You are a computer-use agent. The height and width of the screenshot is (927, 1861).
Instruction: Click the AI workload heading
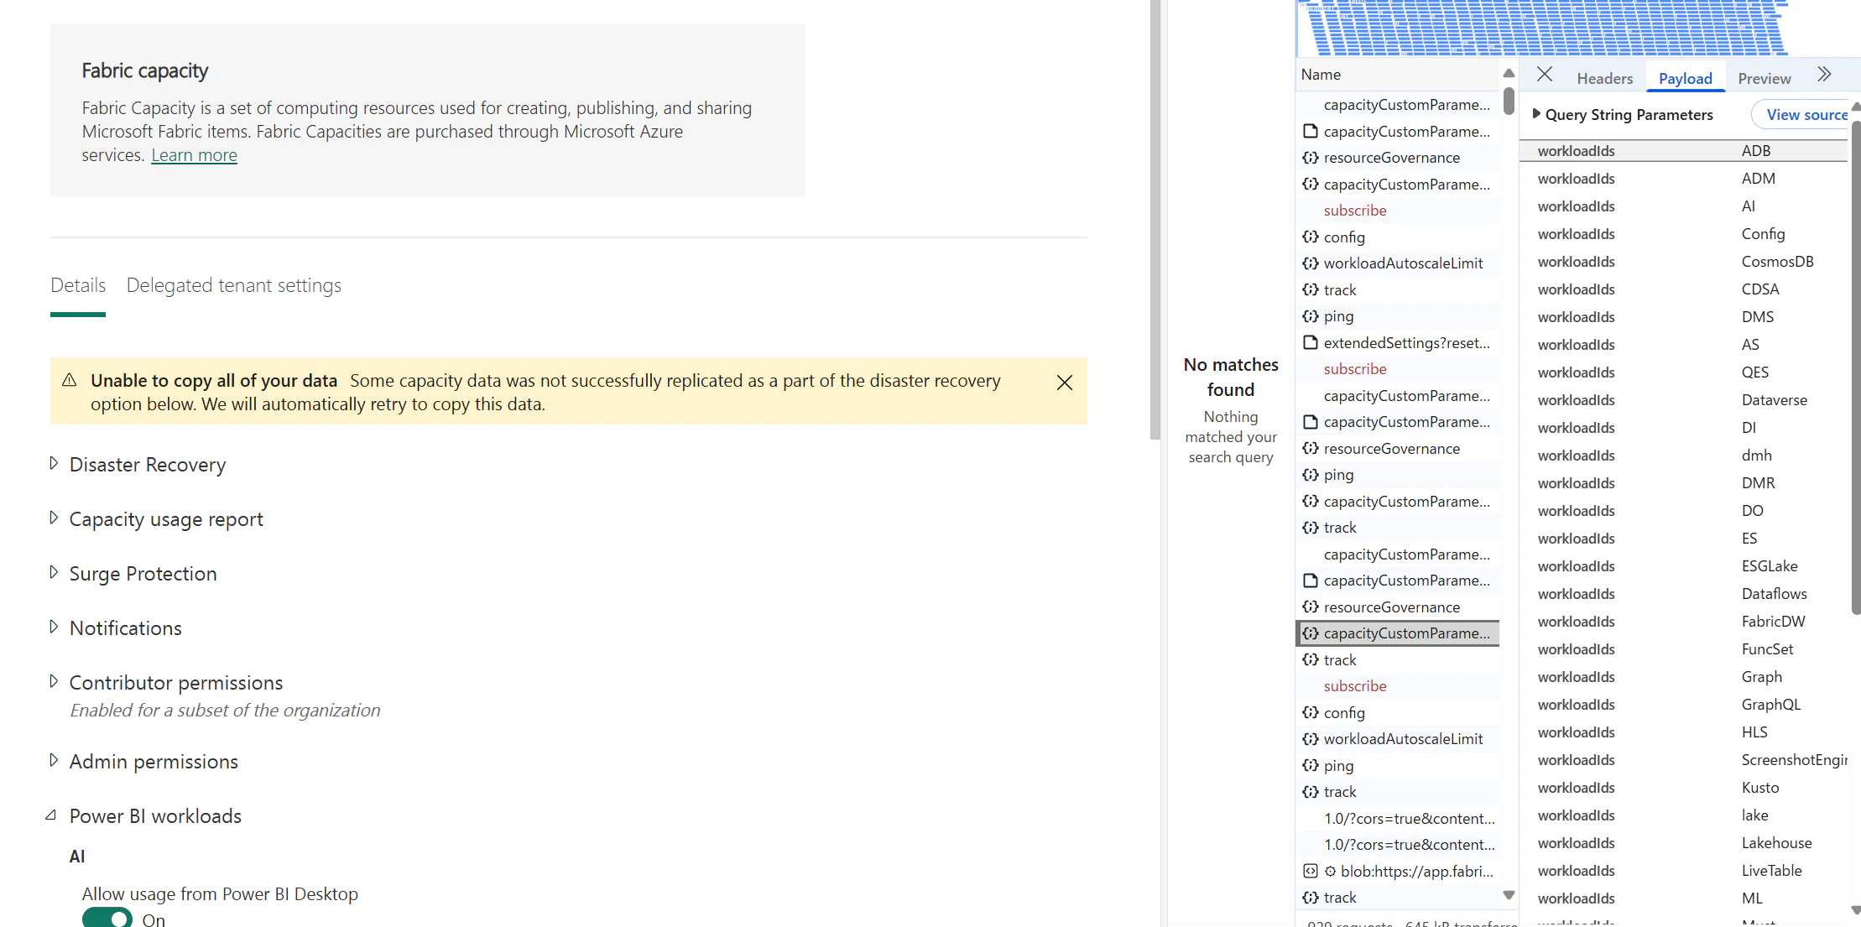tap(76, 857)
